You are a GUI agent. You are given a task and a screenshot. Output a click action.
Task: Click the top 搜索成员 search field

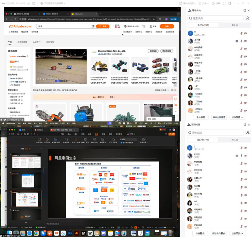216,18
